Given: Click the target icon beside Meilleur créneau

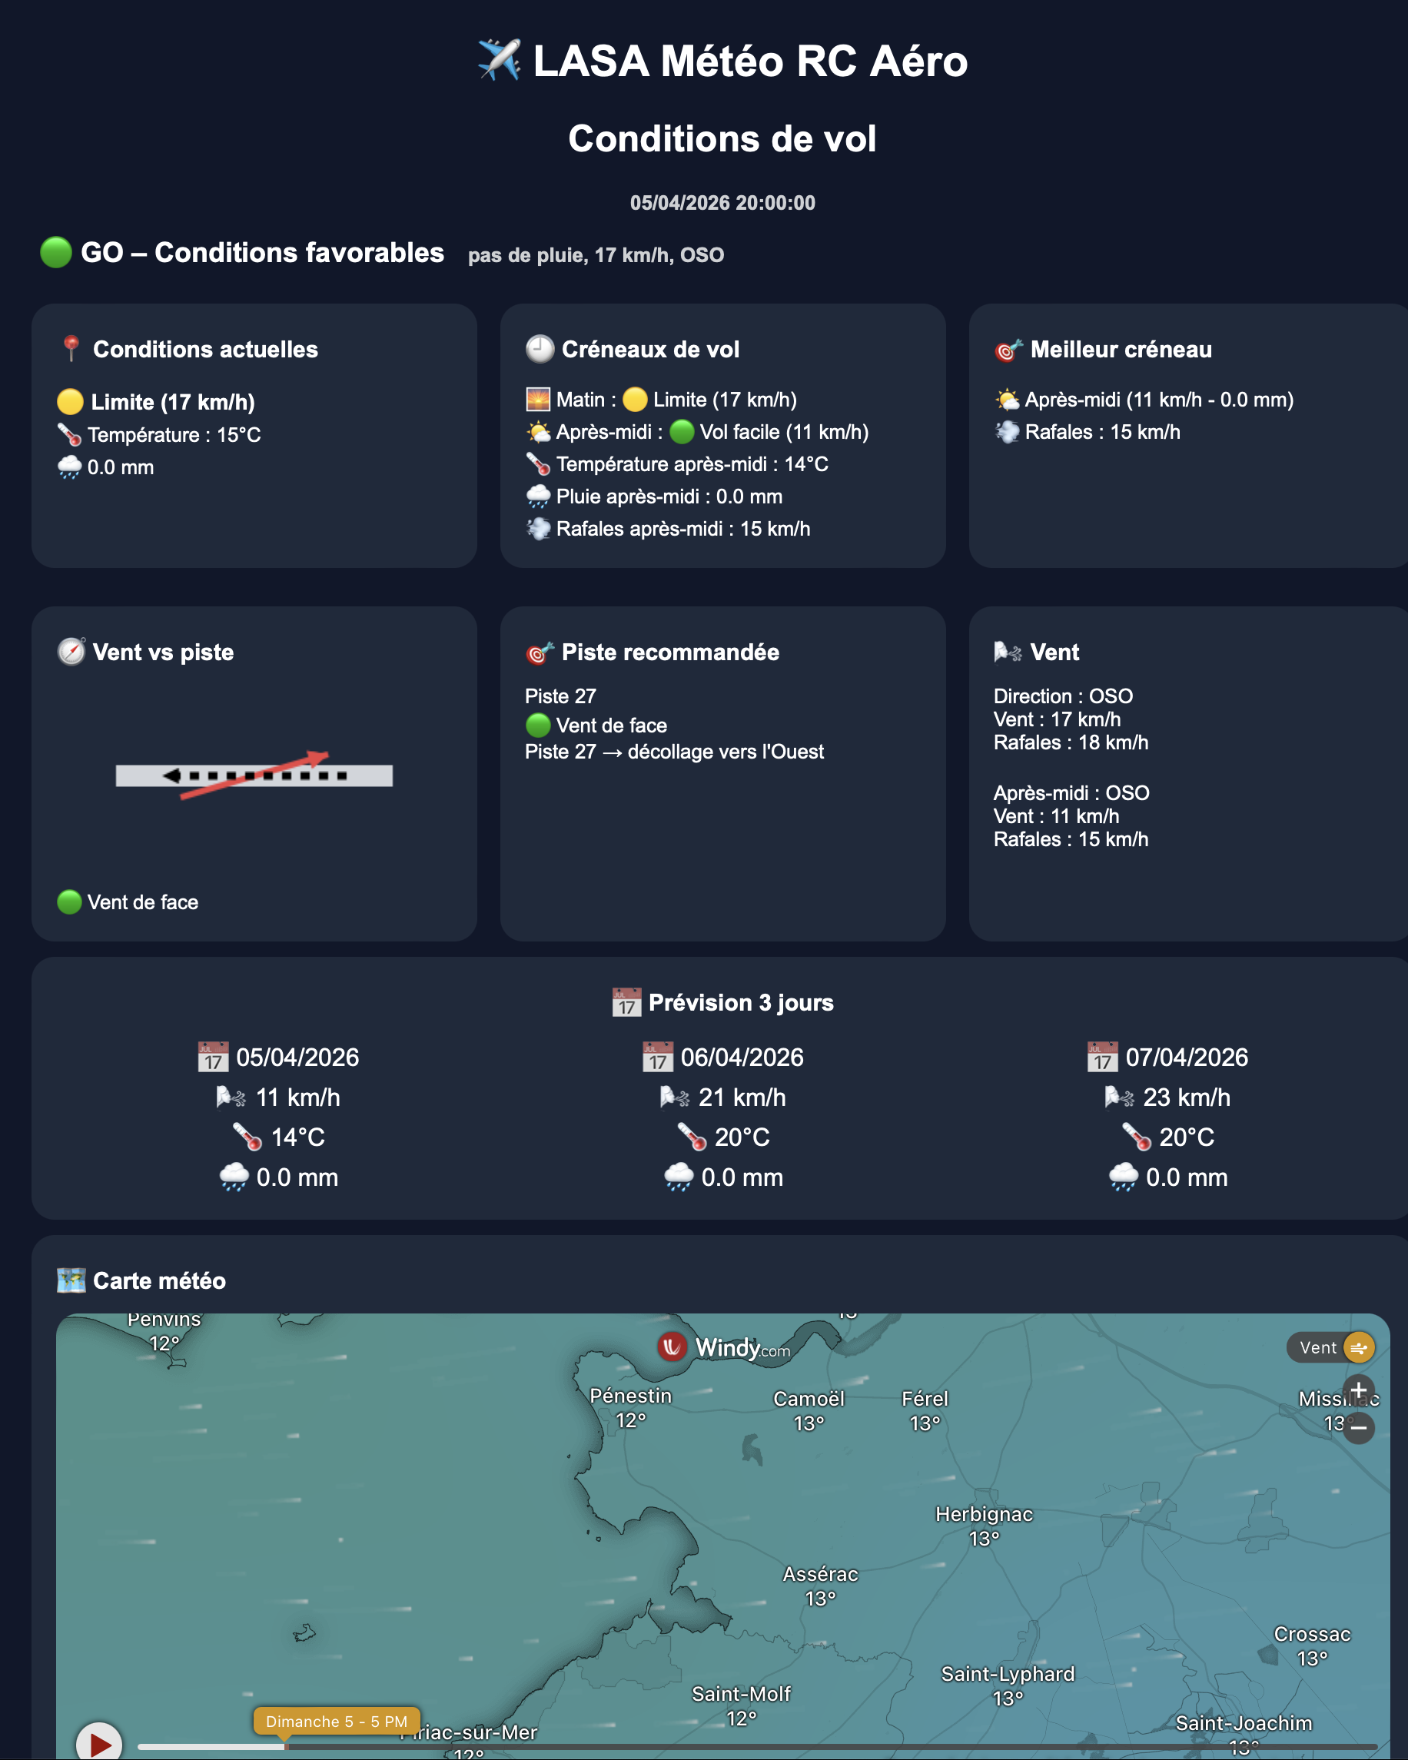Looking at the screenshot, I should (x=1008, y=350).
